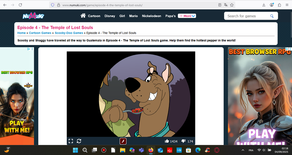Click the translate page icon

[226, 5]
